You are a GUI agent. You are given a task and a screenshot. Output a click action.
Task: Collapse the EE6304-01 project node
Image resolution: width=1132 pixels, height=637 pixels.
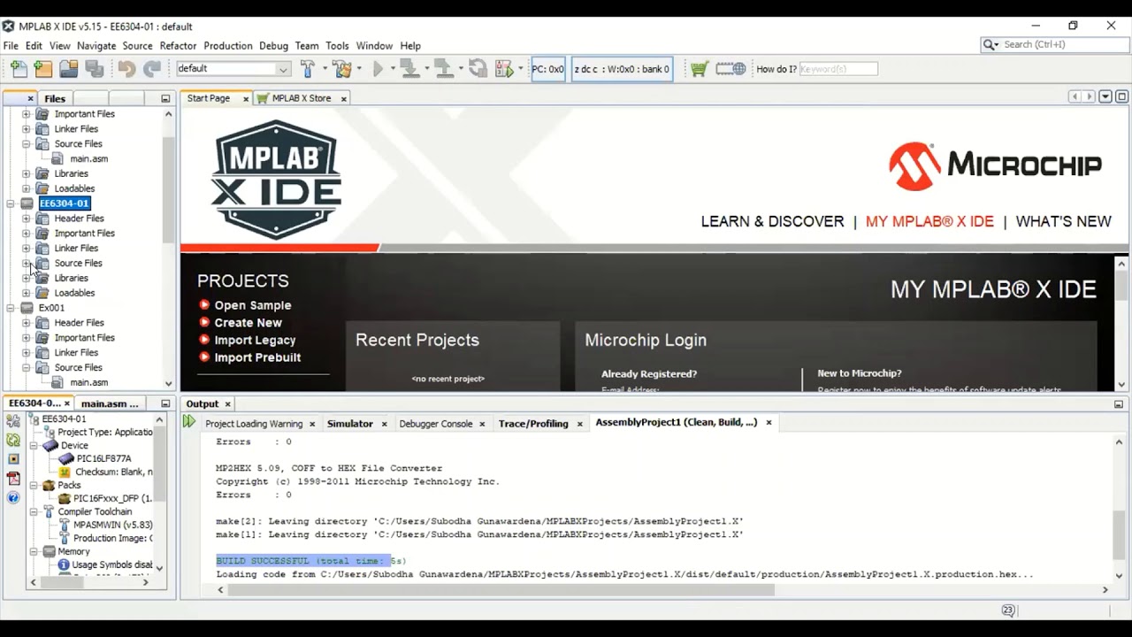(x=10, y=203)
